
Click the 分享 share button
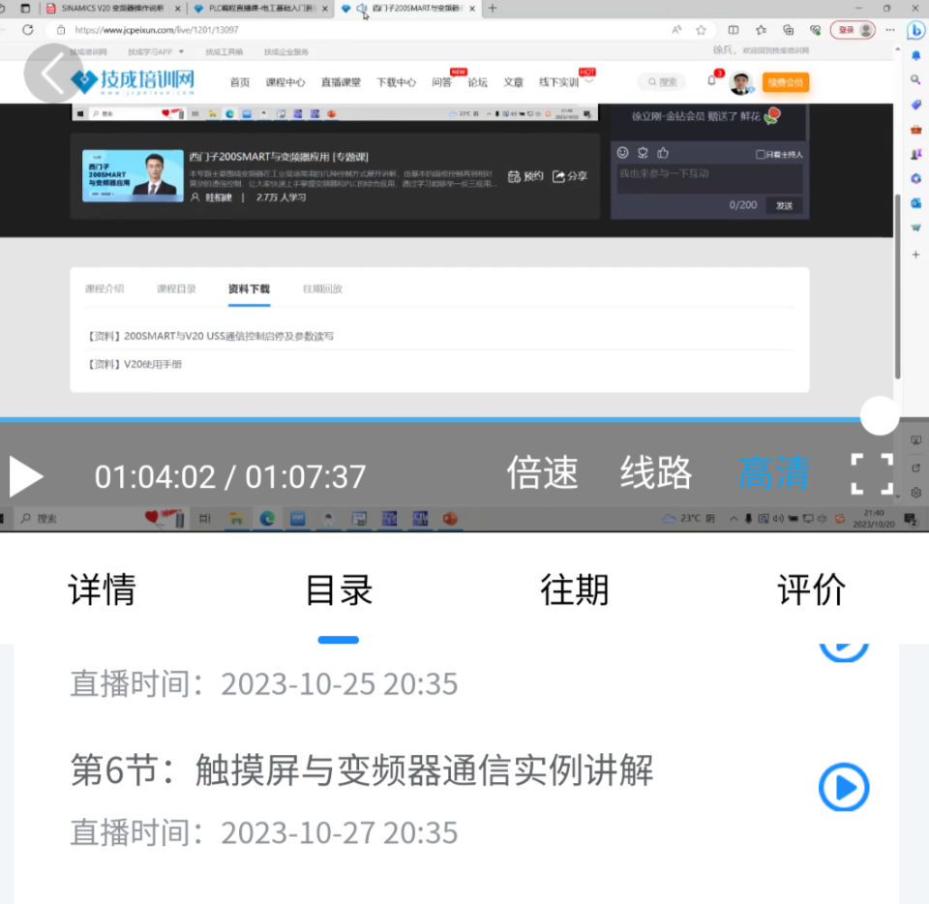[x=569, y=176]
